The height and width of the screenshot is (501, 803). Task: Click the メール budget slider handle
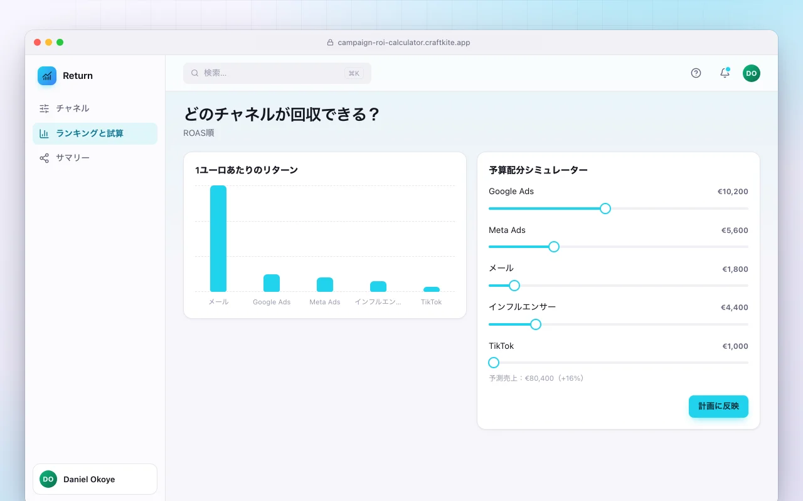click(x=514, y=286)
